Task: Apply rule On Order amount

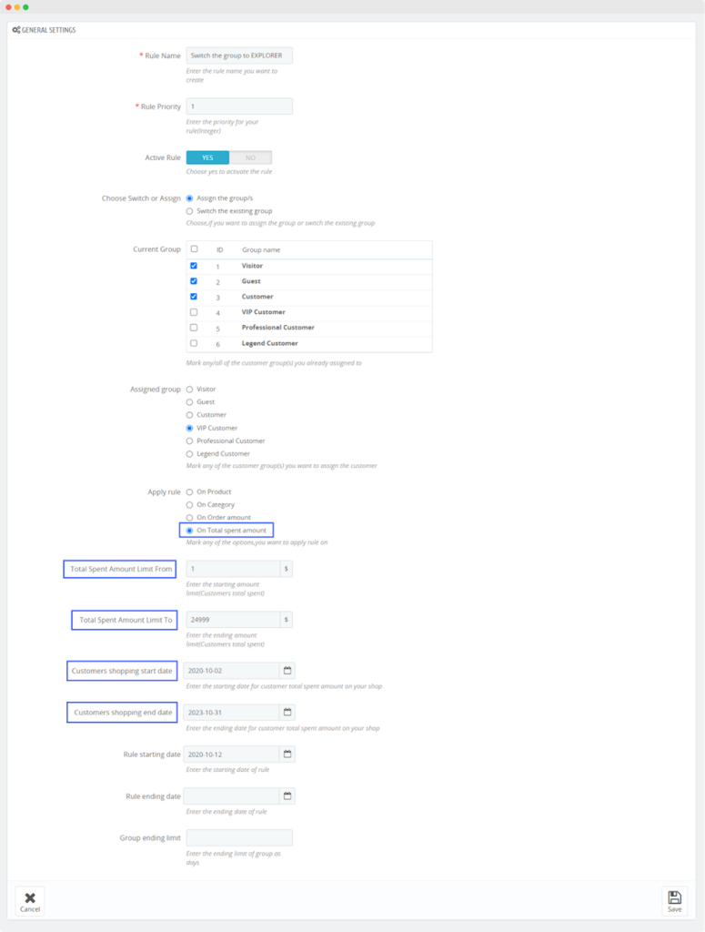Action: [189, 517]
